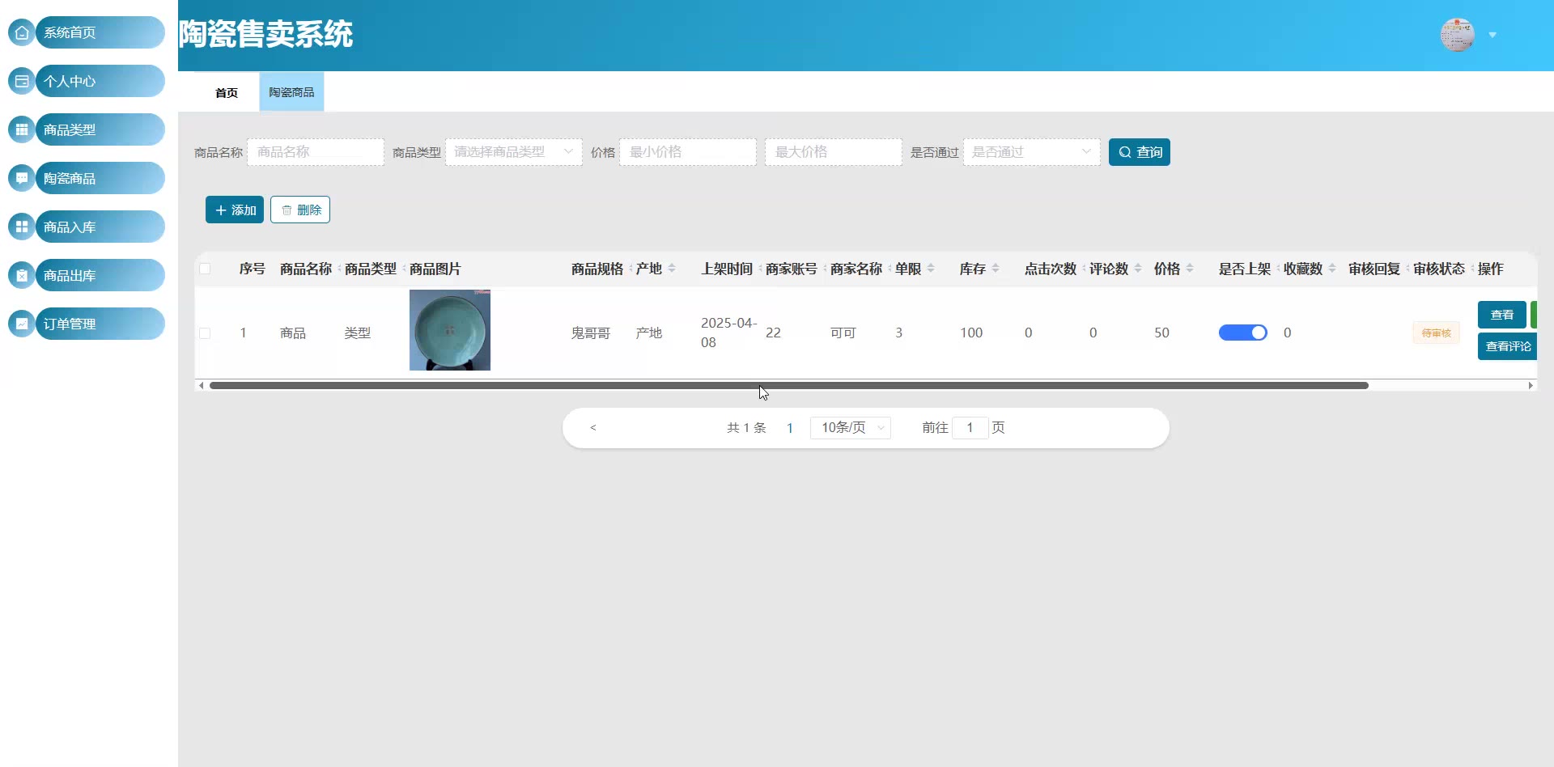
Task: Click the 个人中心 sidebar icon
Action: pos(22,81)
